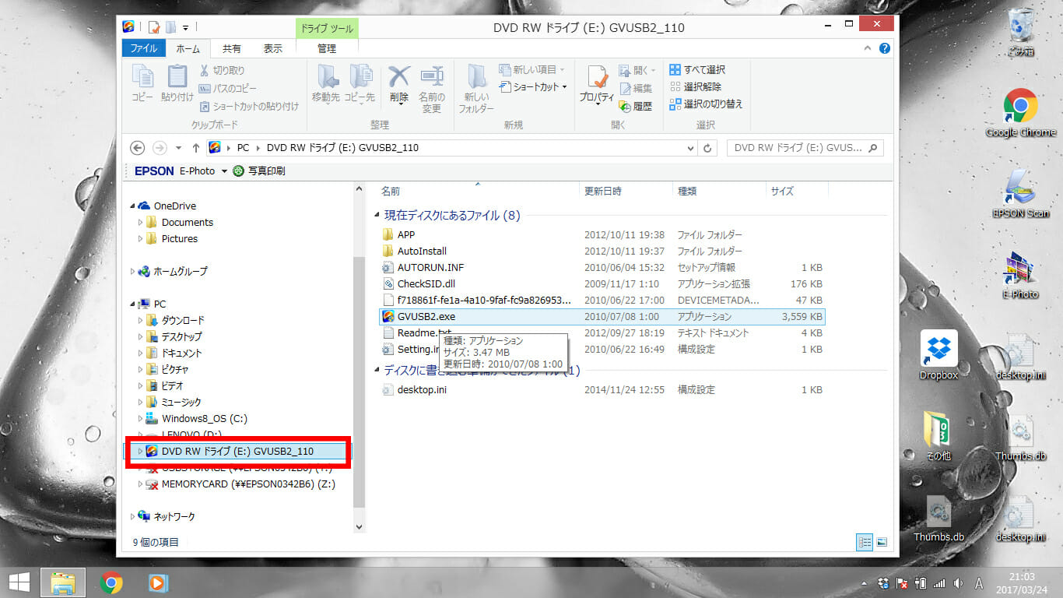1063x598 pixels.
Task: Click Deselect (選択解除)
Action: point(695,87)
